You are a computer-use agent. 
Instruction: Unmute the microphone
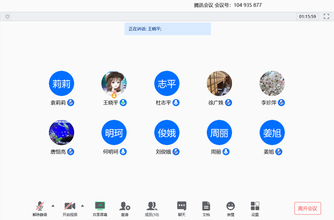coord(40,206)
